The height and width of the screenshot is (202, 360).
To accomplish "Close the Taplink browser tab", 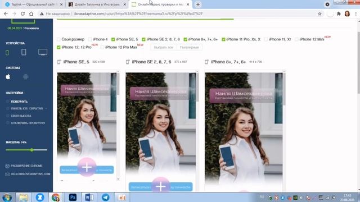I will coord(61,4).
